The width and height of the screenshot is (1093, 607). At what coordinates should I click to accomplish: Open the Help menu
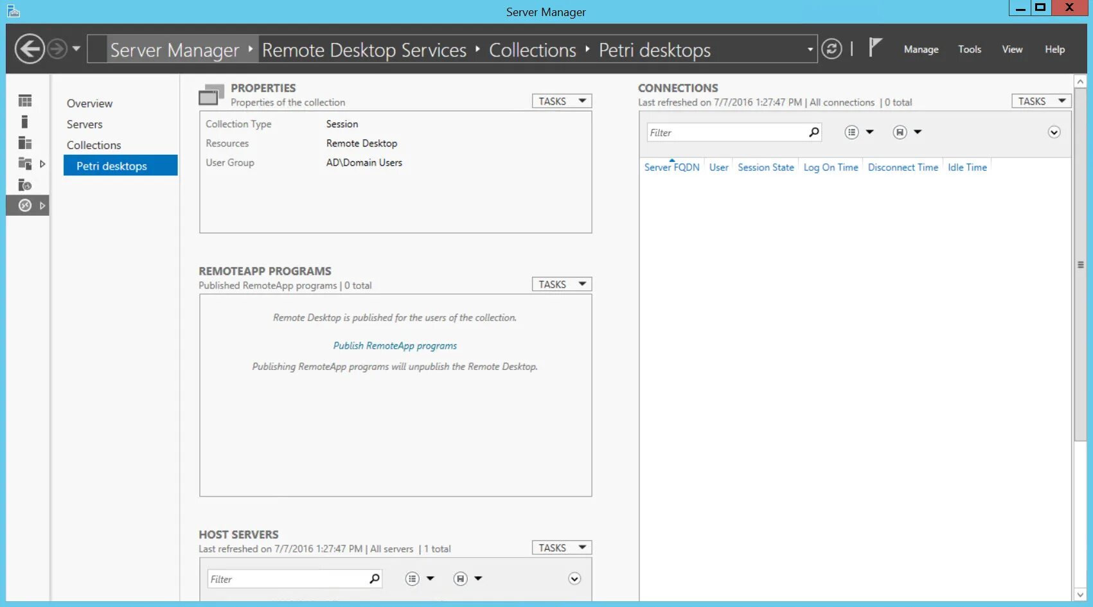click(x=1054, y=49)
